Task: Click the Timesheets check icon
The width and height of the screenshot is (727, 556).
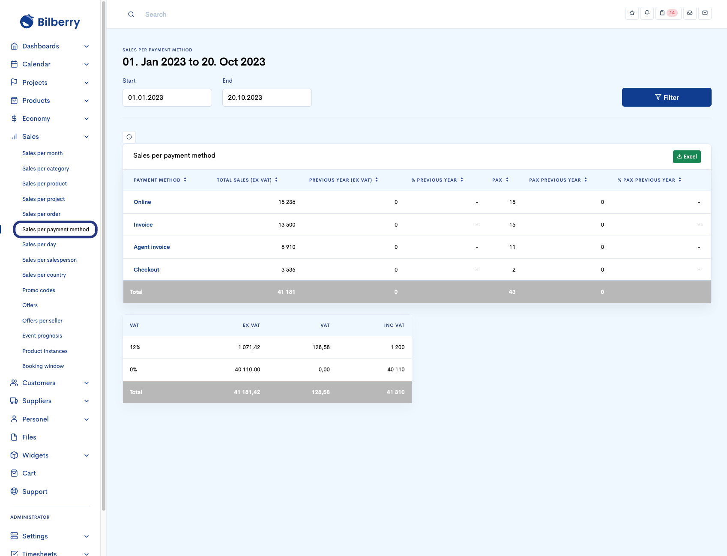Action: point(14,553)
